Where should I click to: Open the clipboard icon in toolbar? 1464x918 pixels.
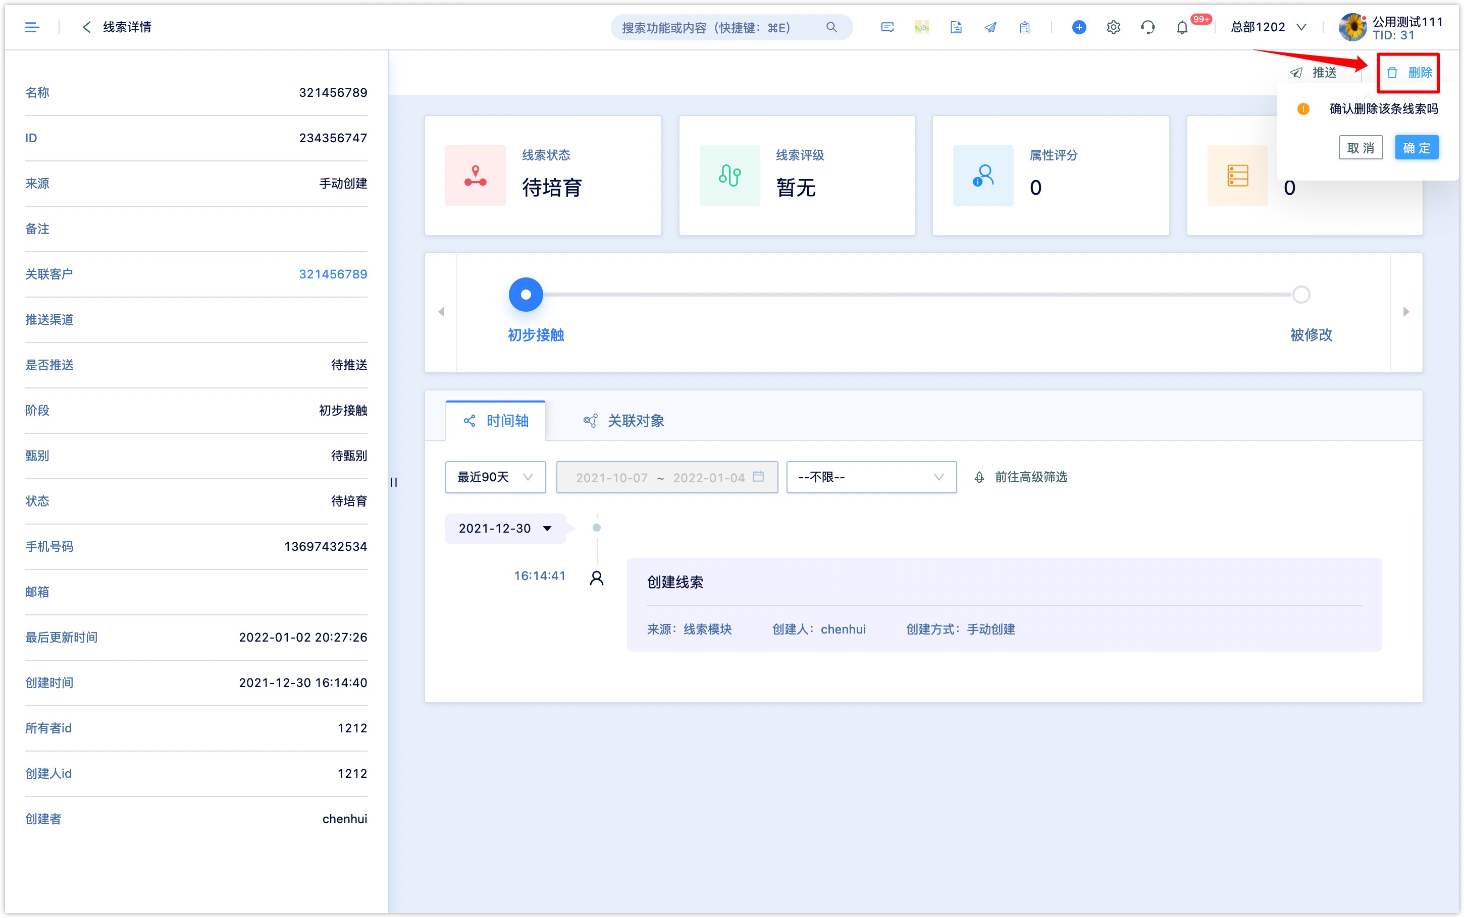[1024, 27]
